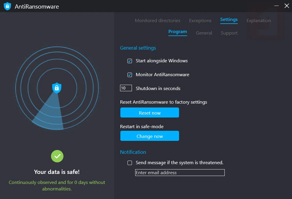Select the Settings tab

(229, 20)
